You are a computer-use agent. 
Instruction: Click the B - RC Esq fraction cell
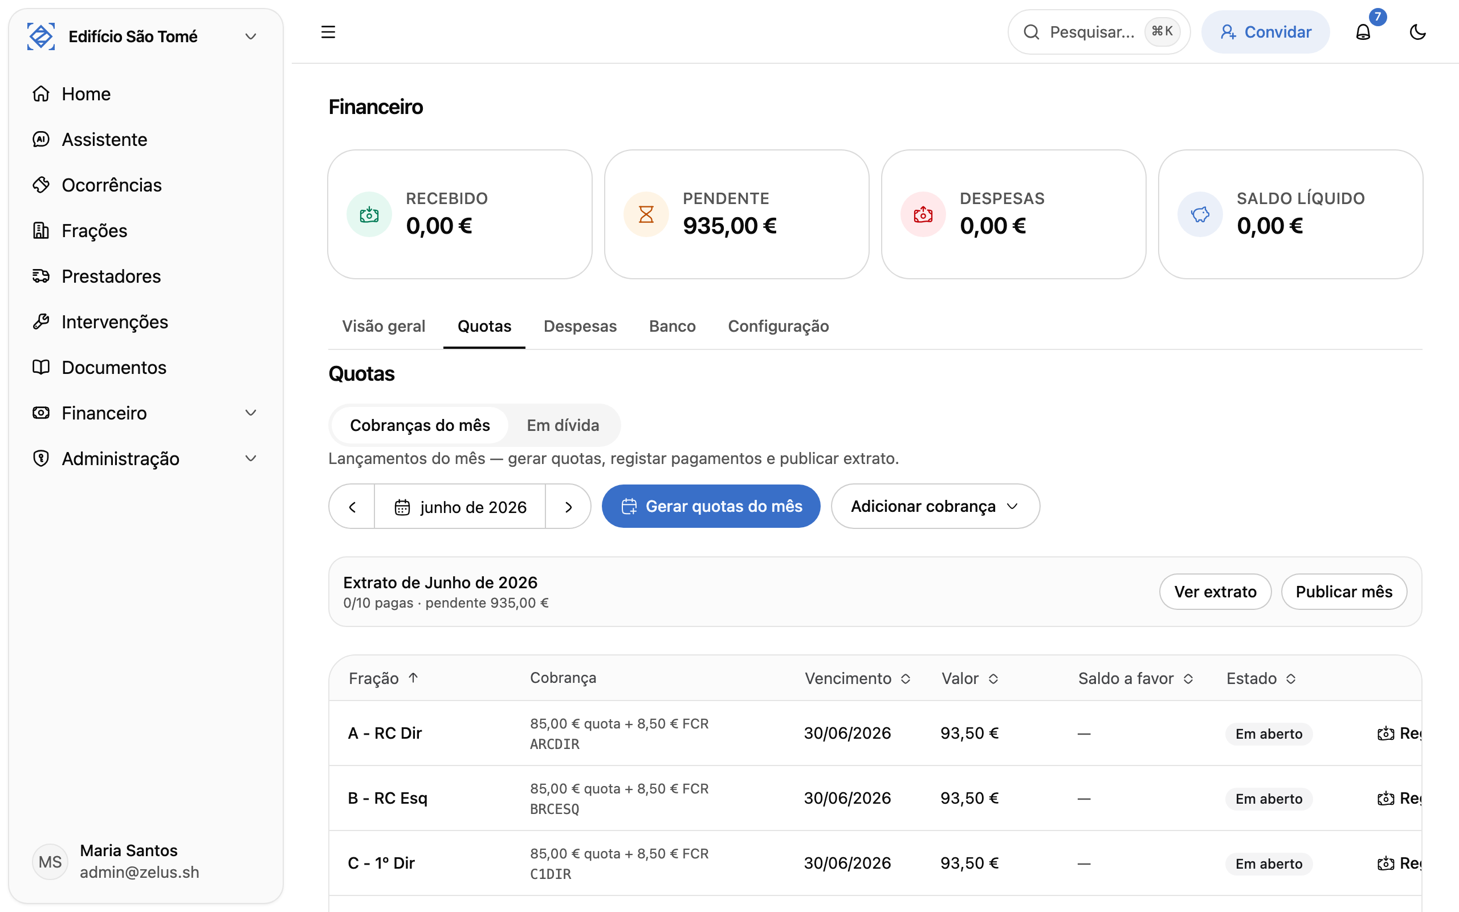388,798
